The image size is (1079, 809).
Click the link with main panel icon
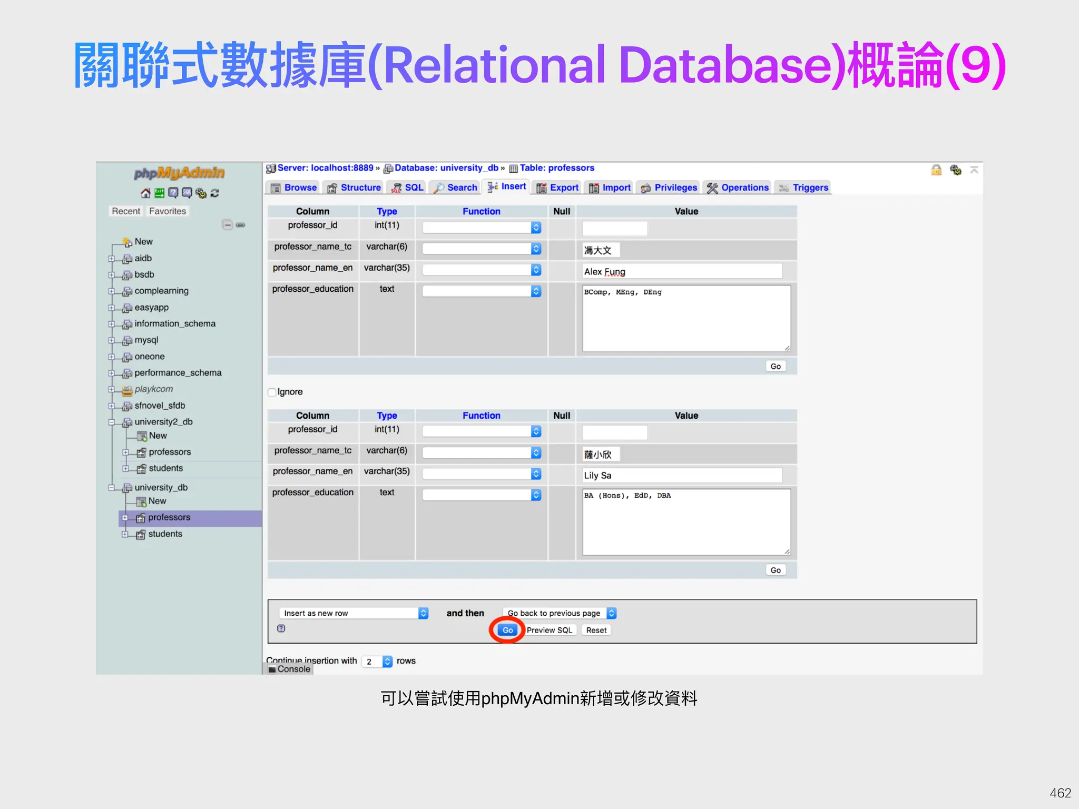241,225
